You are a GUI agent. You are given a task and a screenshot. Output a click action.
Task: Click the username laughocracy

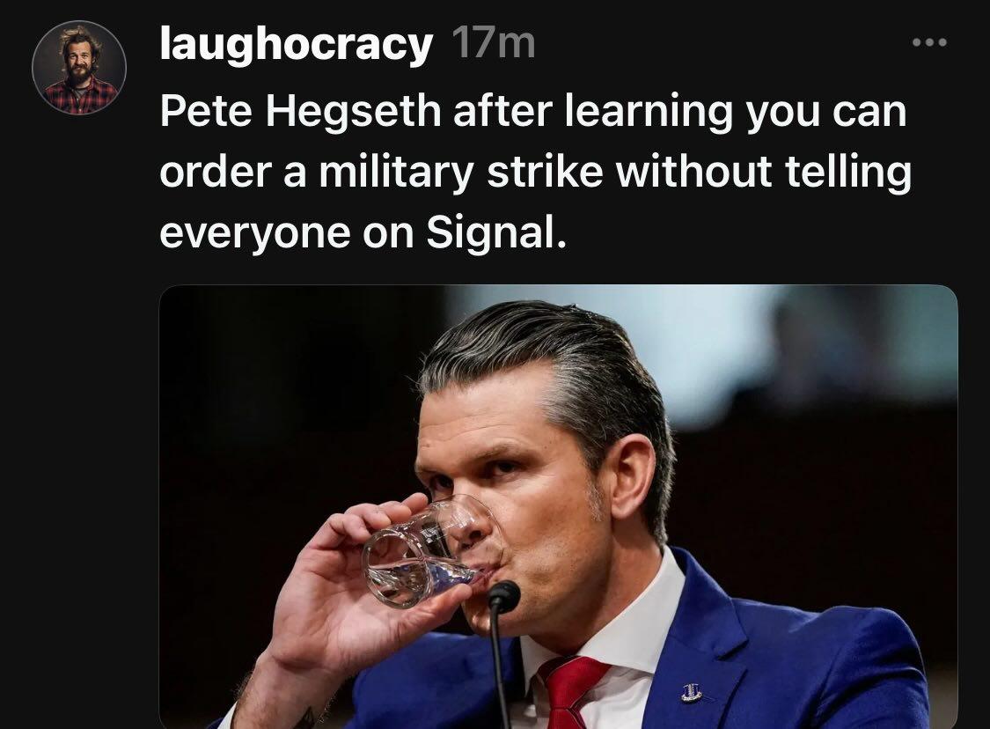pos(296,44)
